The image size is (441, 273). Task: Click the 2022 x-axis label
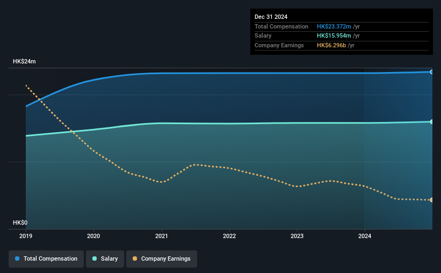pos(229,236)
